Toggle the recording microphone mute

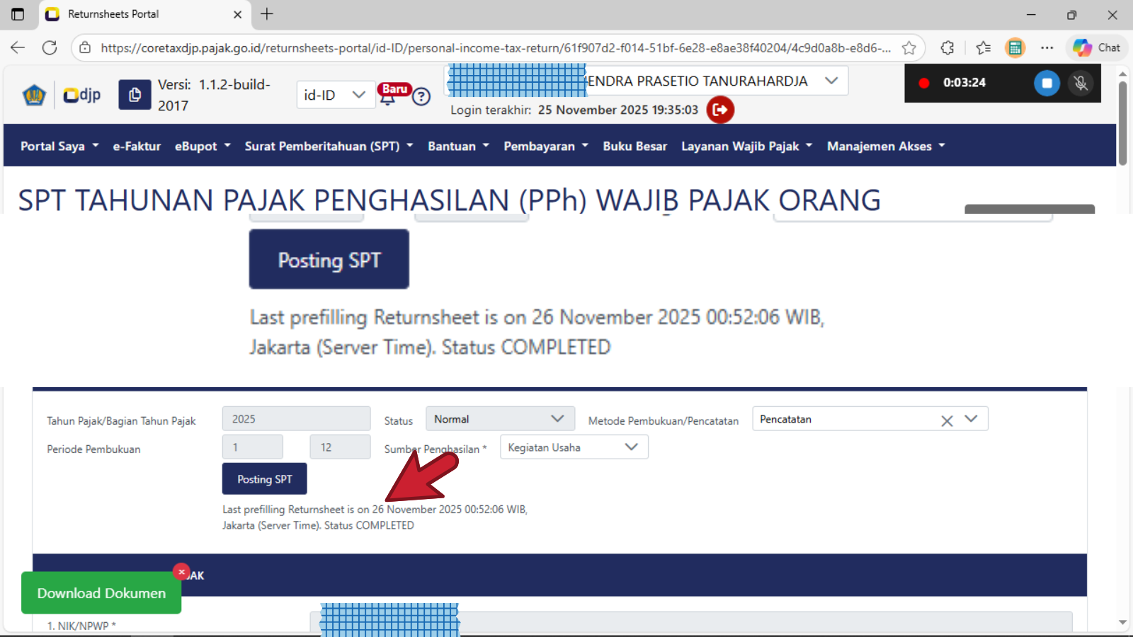(1081, 83)
